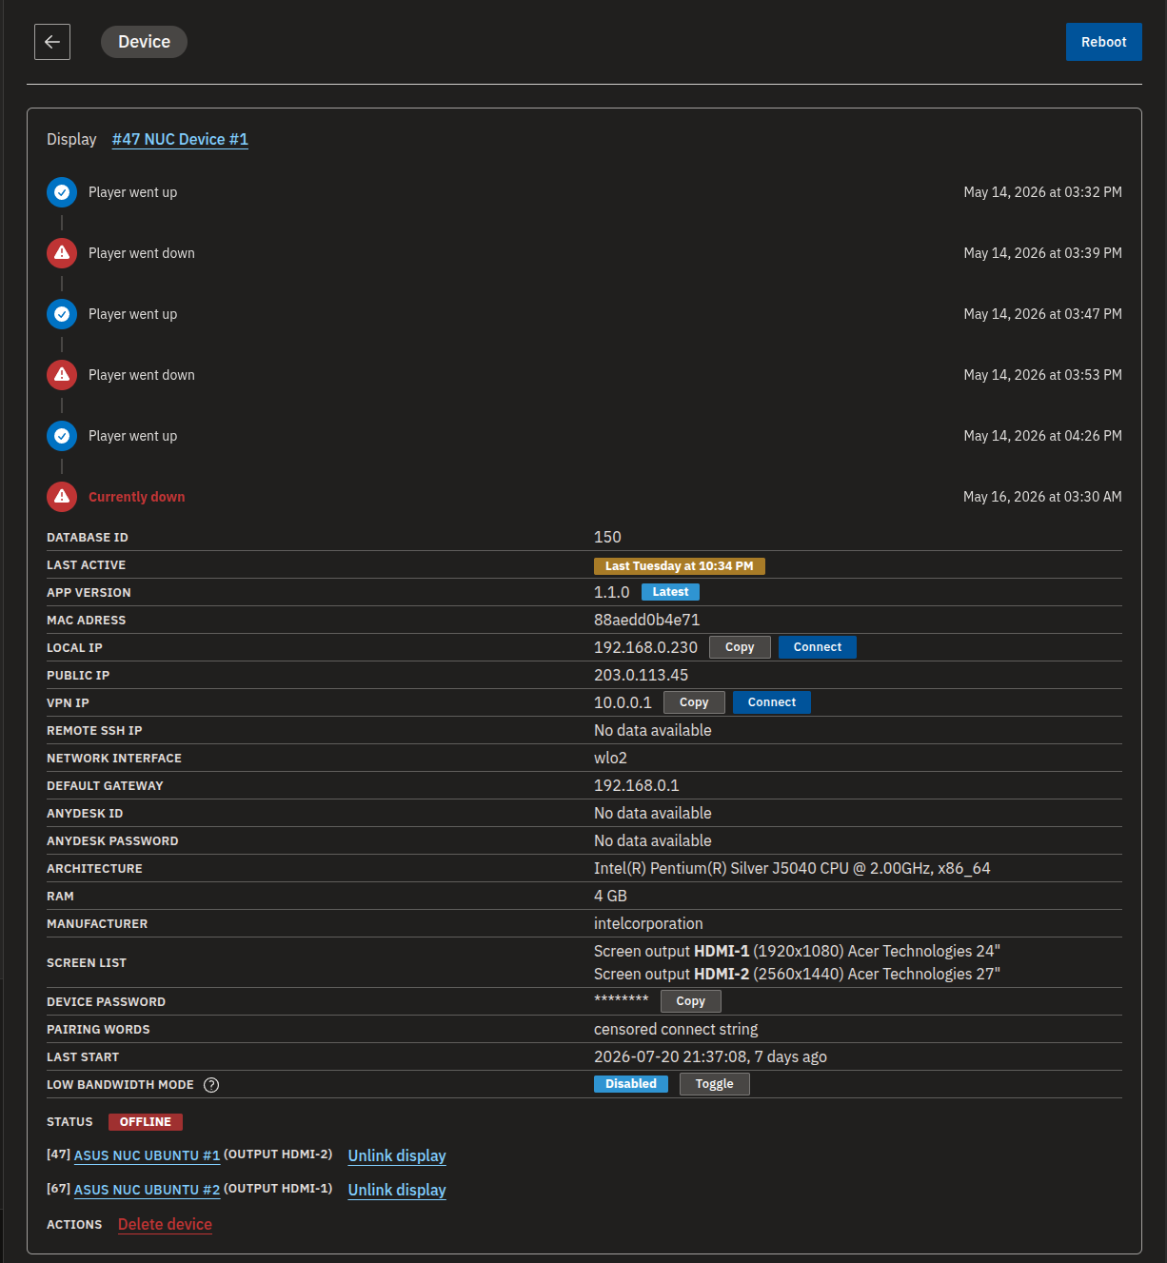Select the MAC address 88aedd0b4e71
The height and width of the screenshot is (1263, 1167).
point(646,620)
